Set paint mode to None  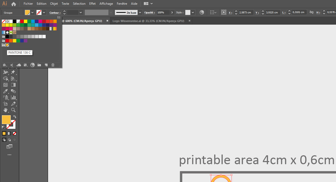tap(15, 133)
